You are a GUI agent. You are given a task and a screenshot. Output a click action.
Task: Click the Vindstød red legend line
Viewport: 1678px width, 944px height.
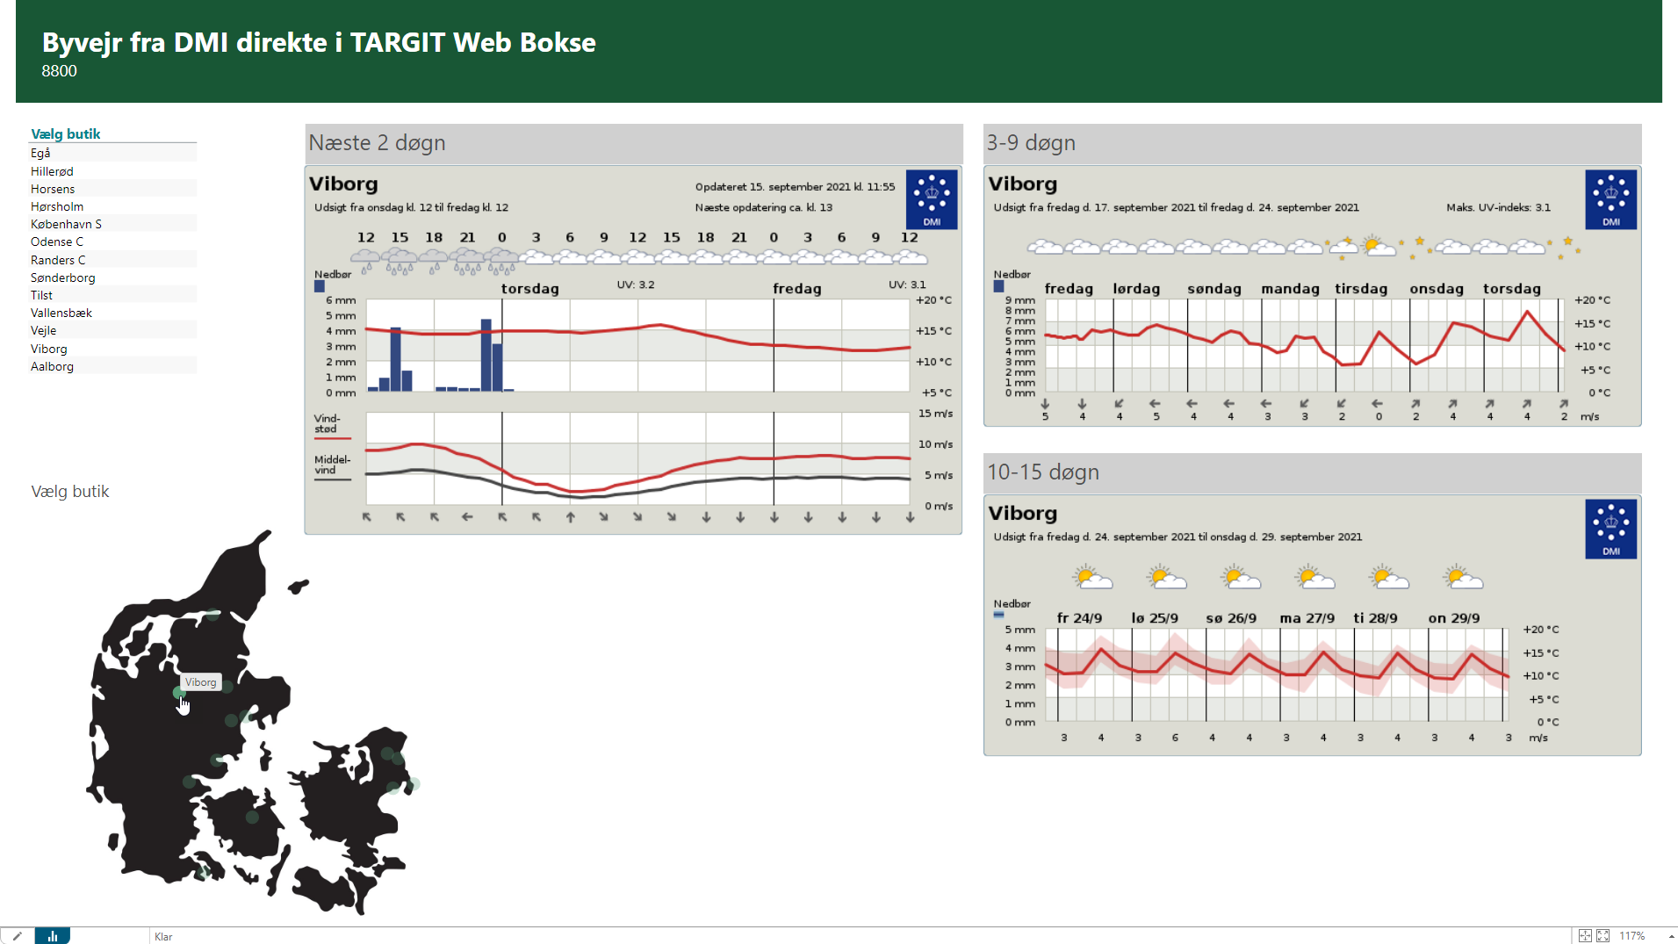(x=332, y=437)
